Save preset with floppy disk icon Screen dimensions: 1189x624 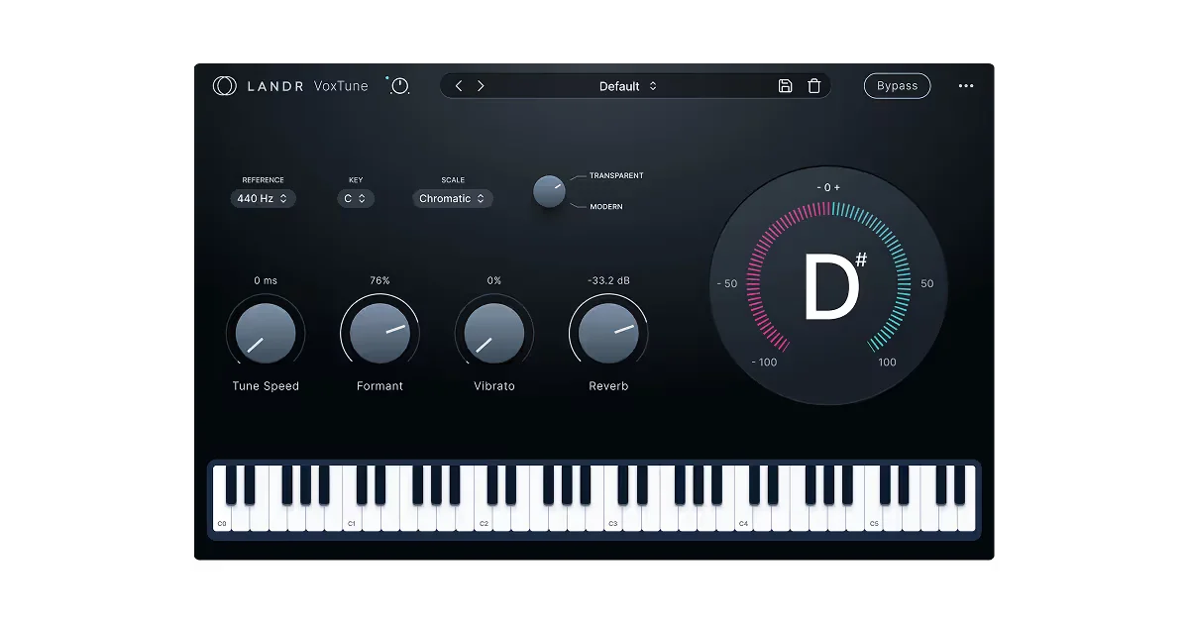(x=785, y=86)
